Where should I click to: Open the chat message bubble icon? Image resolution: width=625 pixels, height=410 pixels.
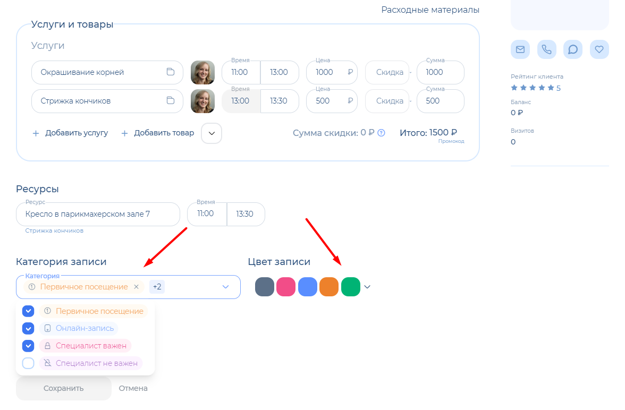[572, 49]
